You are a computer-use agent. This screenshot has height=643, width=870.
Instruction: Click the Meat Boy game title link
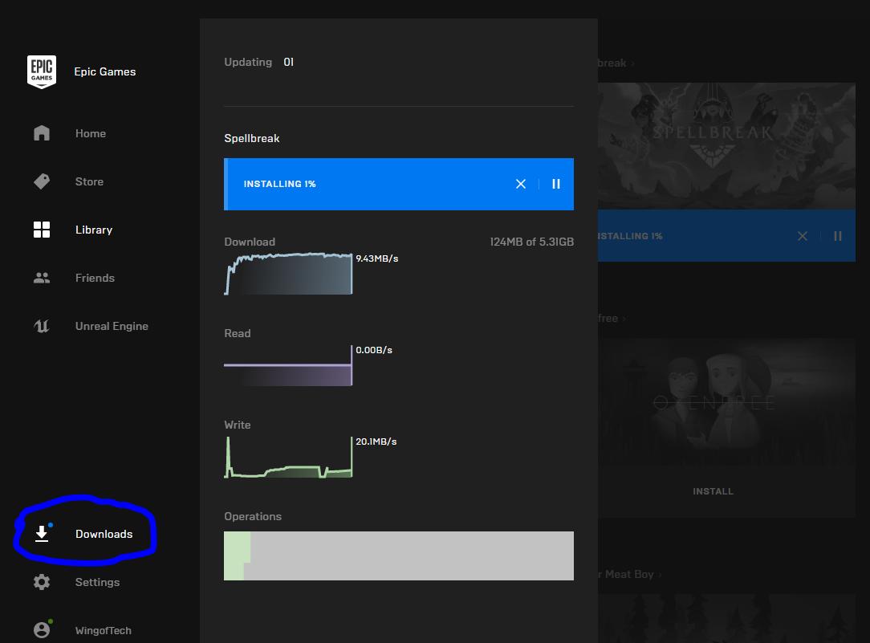point(630,575)
